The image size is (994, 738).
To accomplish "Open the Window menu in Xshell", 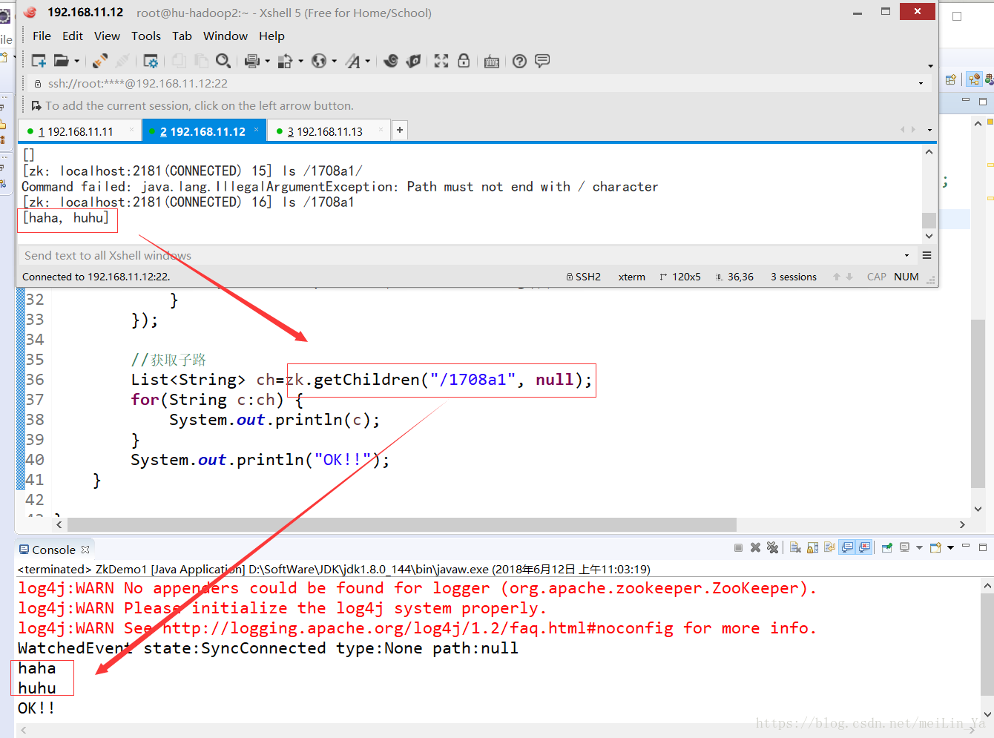I will 226,36.
